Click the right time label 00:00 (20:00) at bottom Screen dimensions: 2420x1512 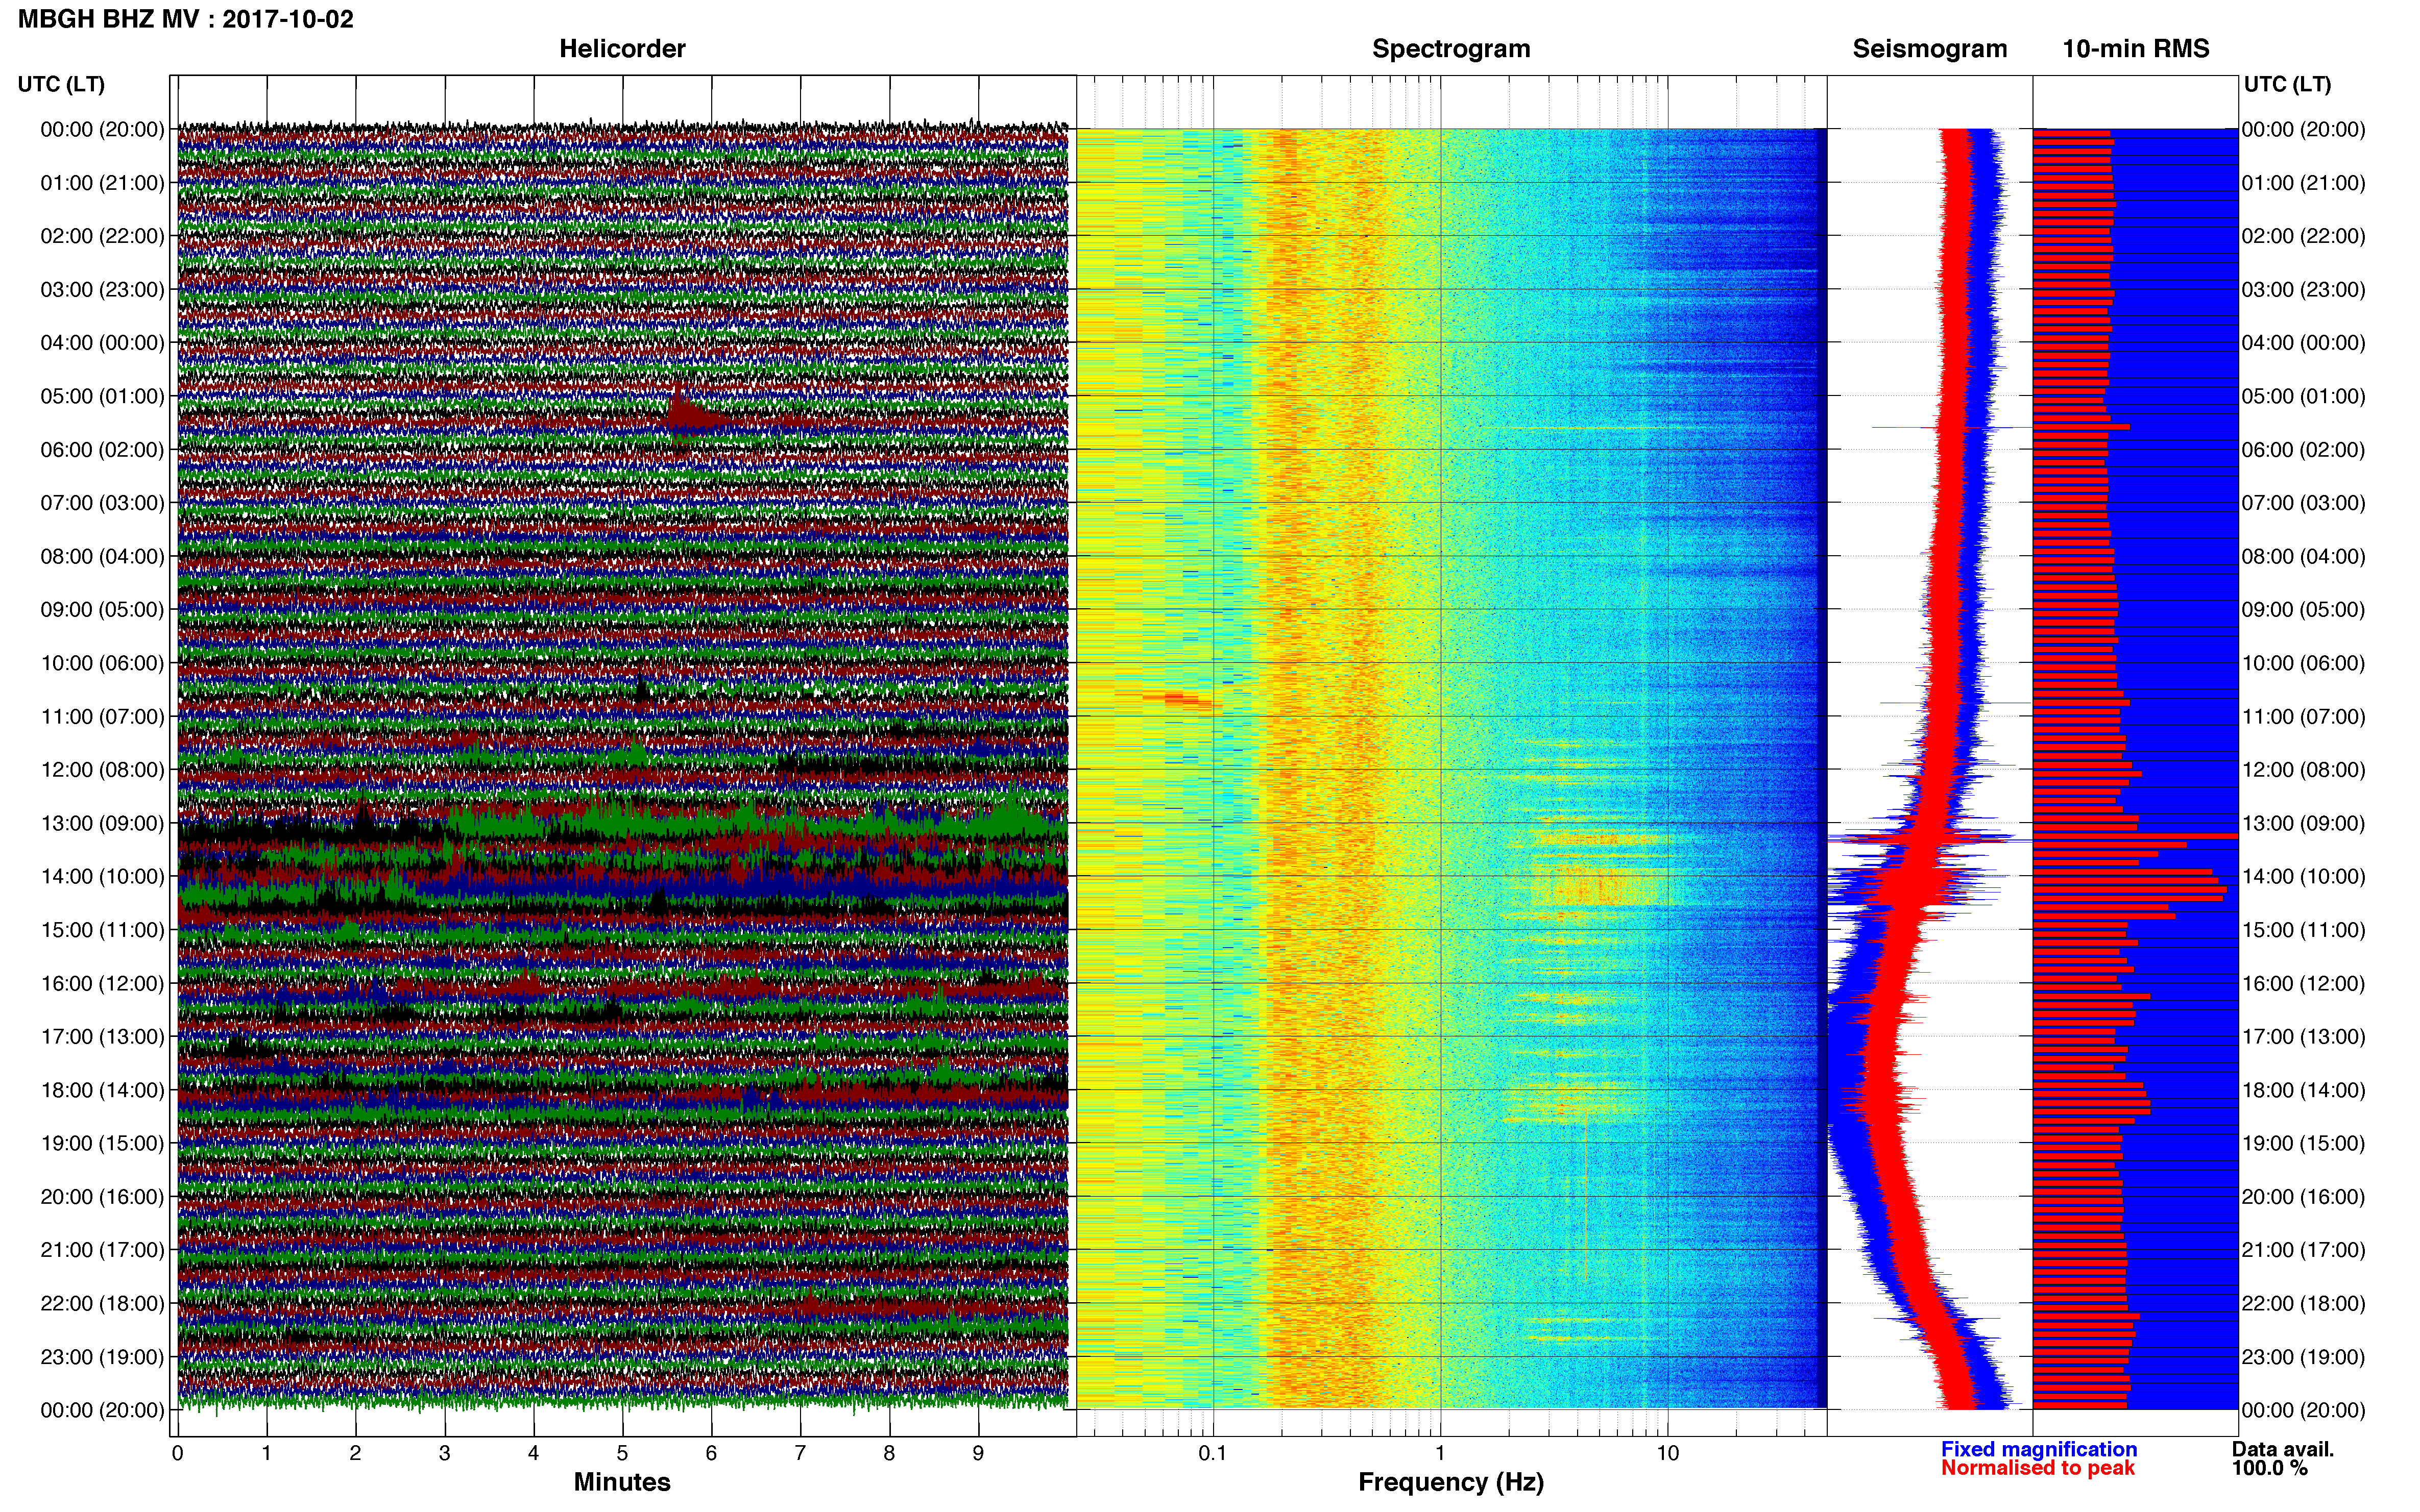point(2303,1410)
